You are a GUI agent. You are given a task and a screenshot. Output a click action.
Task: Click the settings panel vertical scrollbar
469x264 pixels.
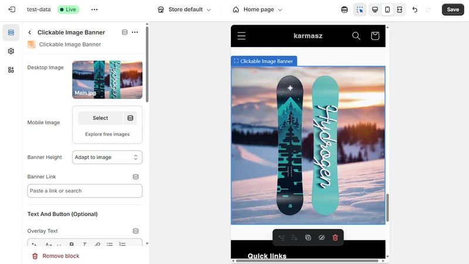click(x=147, y=65)
